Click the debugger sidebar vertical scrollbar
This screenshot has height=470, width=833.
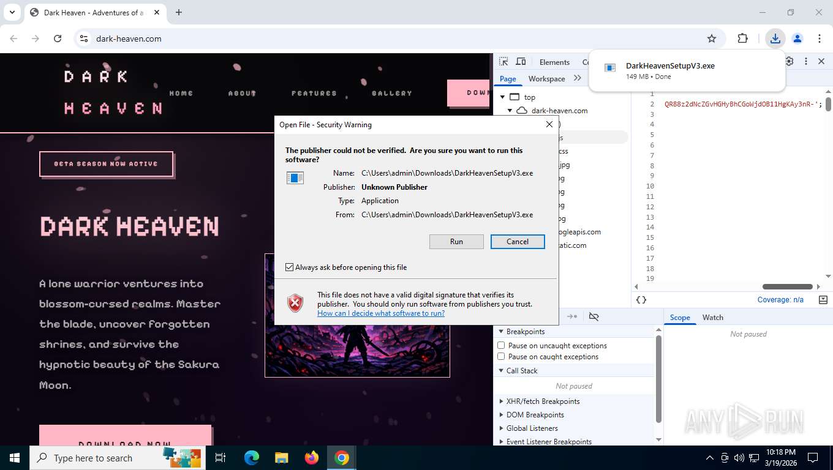coord(658,379)
